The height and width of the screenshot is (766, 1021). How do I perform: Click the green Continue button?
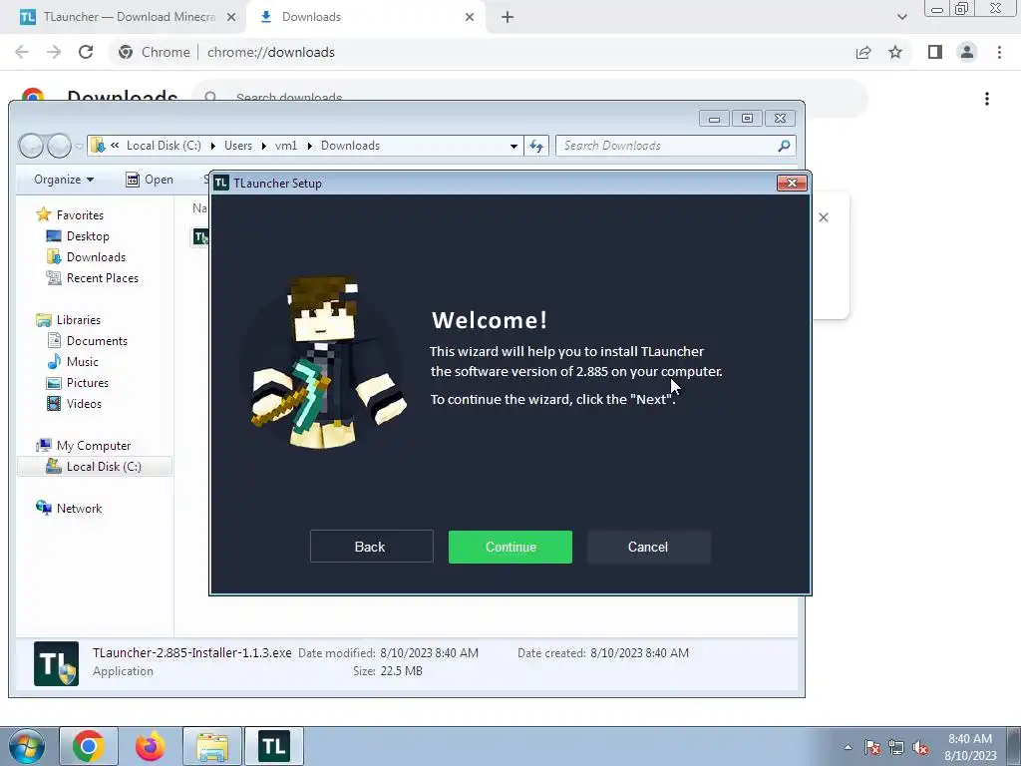(x=510, y=547)
